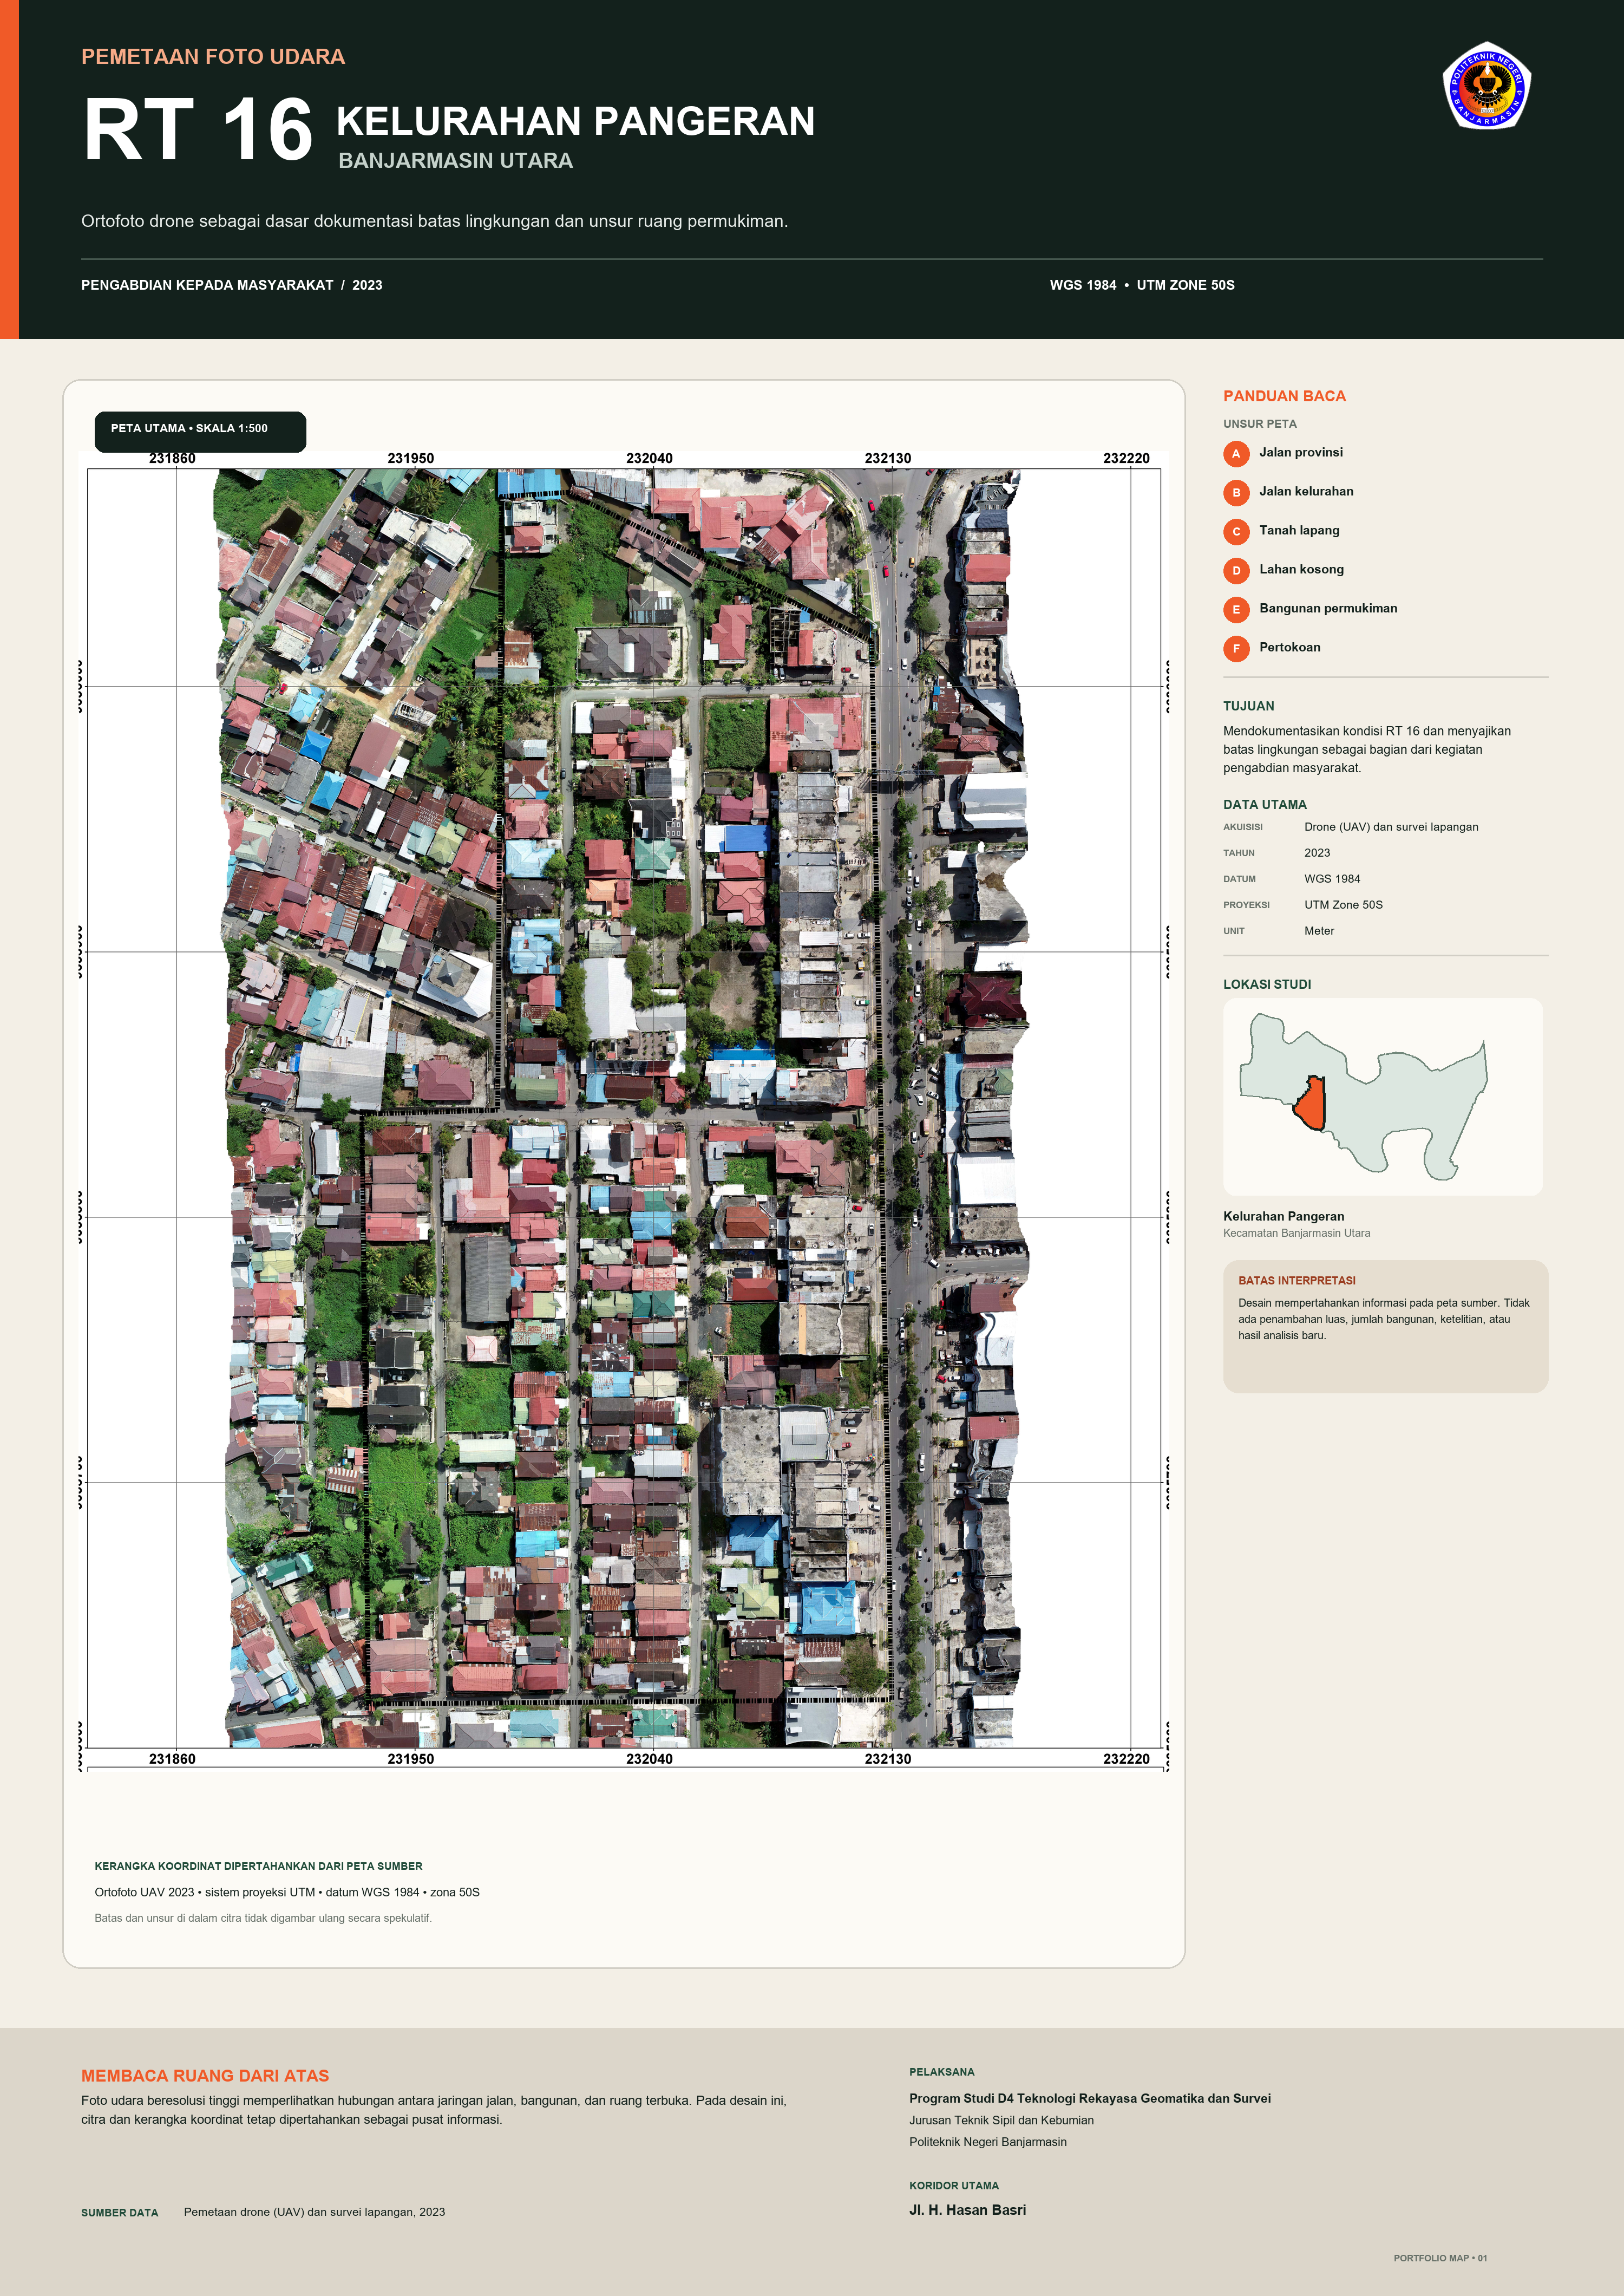Click WGS 1984 UTM ZONE 50S header text
The image size is (1624, 2296).
click(x=1142, y=285)
